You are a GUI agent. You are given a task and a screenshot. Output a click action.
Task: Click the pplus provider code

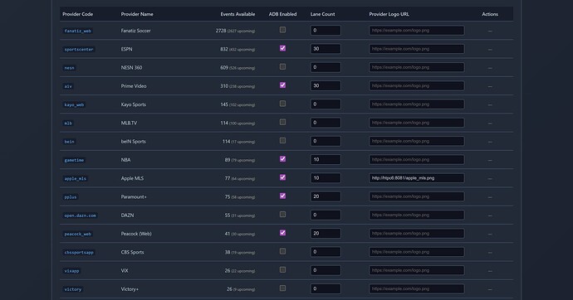(x=71, y=197)
